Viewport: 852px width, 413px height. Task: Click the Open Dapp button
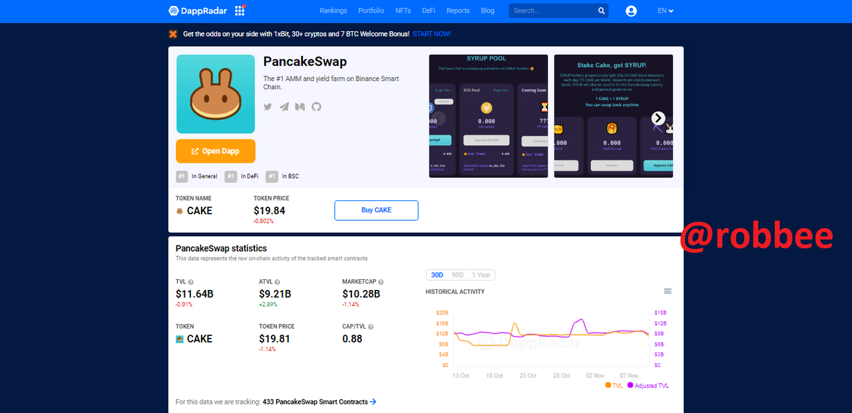tap(216, 151)
